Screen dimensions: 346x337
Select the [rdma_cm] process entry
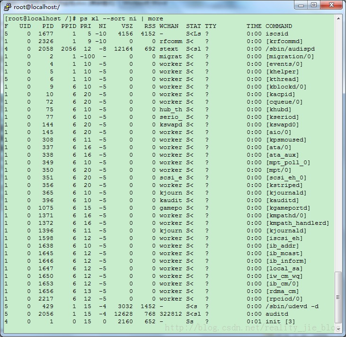coord(283,291)
